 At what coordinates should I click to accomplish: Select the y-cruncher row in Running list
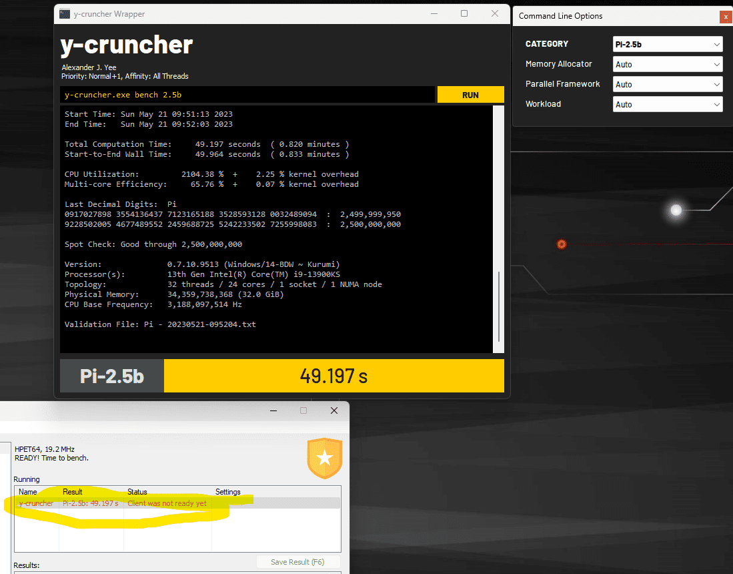177,503
